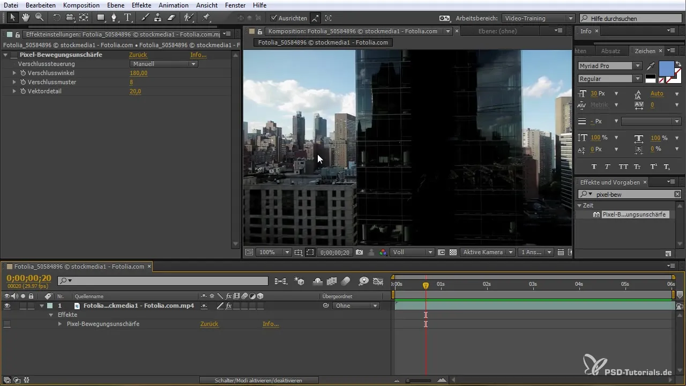Open the Übergeordnet parent dropdown set to Ohne
Viewport: 686px width, 386px height.
point(355,306)
